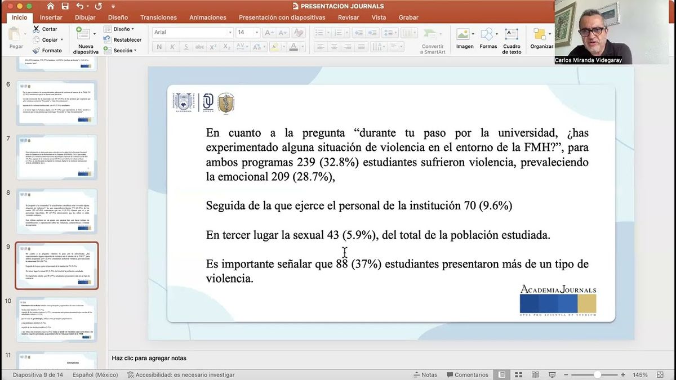Image resolution: width=676 pixels, height=380 pixels.
Task: Open the font size 14 dropdown
Action: coord(256,33)
